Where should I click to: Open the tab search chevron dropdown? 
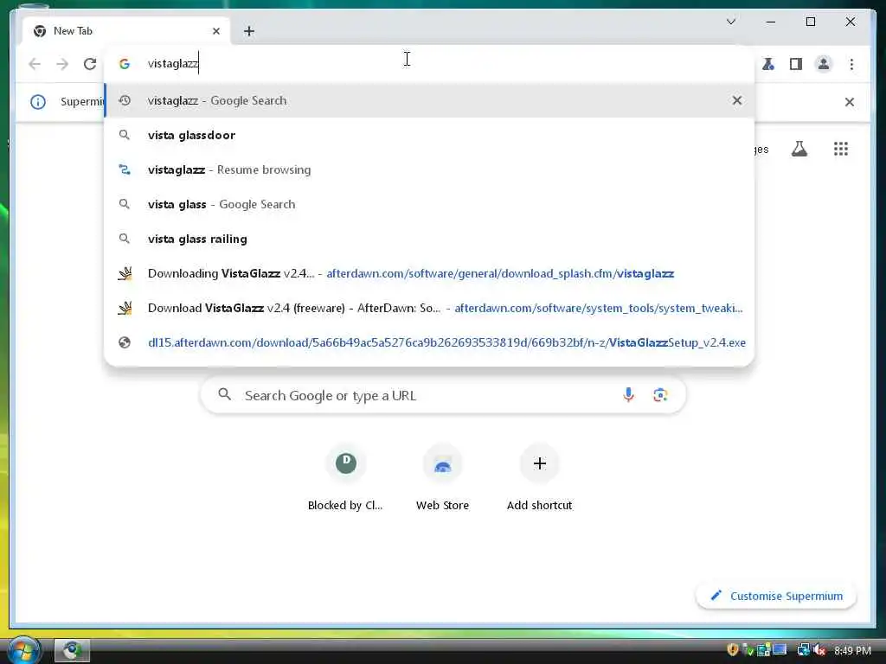(730, 22)
